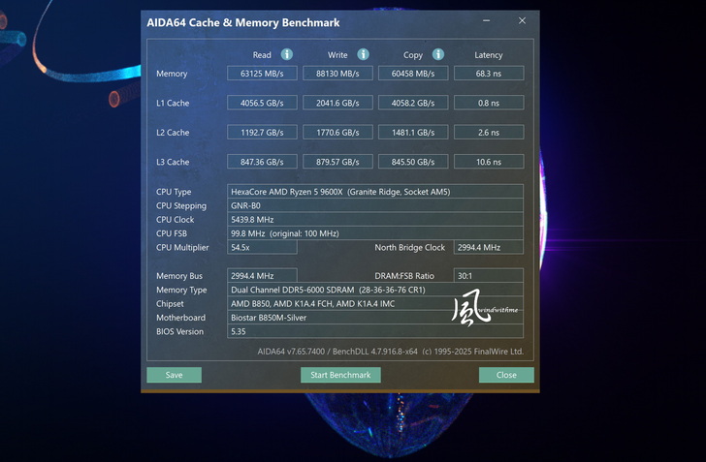Click the North Bridge Clock value field
Viewport: 706px width, 462px height.
pyautogui.click(x=489, y=247)
